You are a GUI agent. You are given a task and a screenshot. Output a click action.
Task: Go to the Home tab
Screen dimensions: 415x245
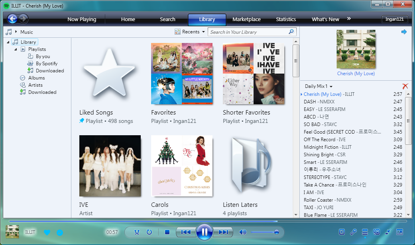pyautogui.click(x=128, y=19)
